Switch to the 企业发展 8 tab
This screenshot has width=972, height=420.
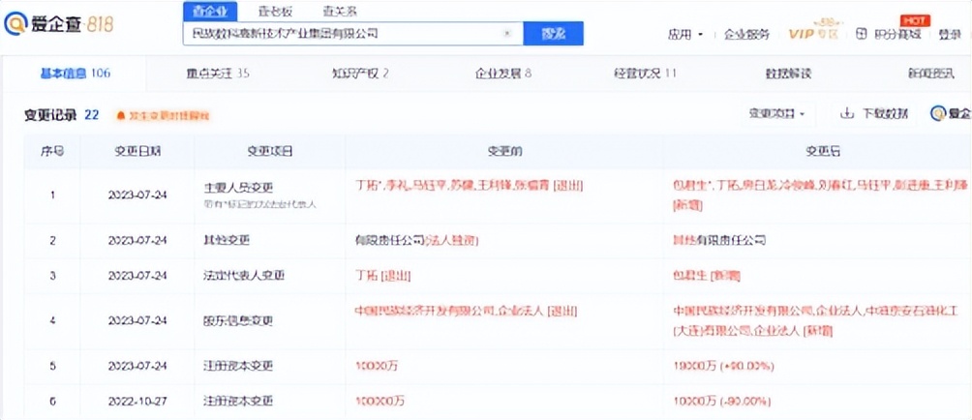click(x=503, y=74)
